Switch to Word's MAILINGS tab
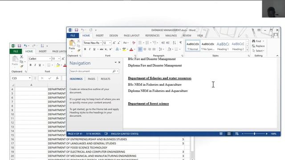Viewport: 285px width, 160px height. point(171,36)
